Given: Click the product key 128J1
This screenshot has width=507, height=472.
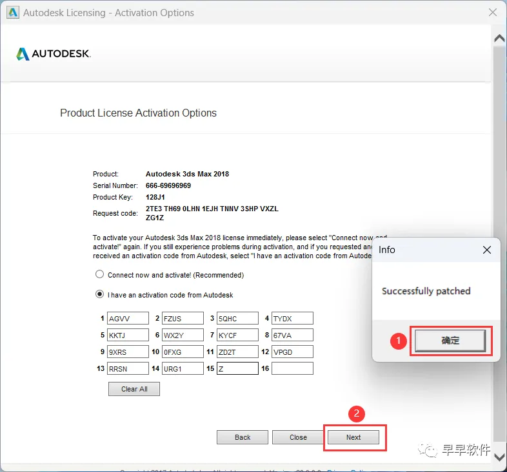Looking at the screenshot, I should 155,197.
